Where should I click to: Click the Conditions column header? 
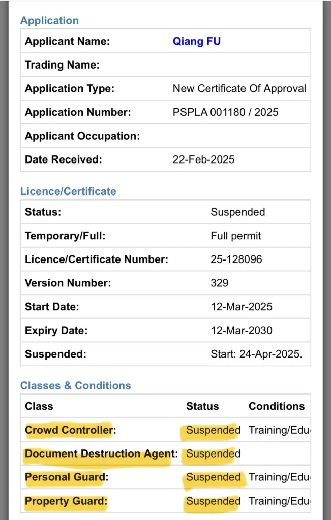click(277, 406)
